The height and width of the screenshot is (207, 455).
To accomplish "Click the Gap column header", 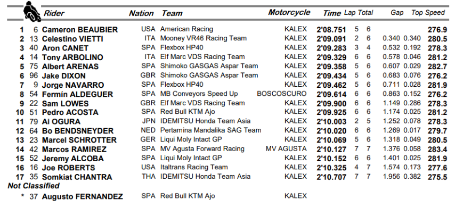I will (x=397, y=13).
